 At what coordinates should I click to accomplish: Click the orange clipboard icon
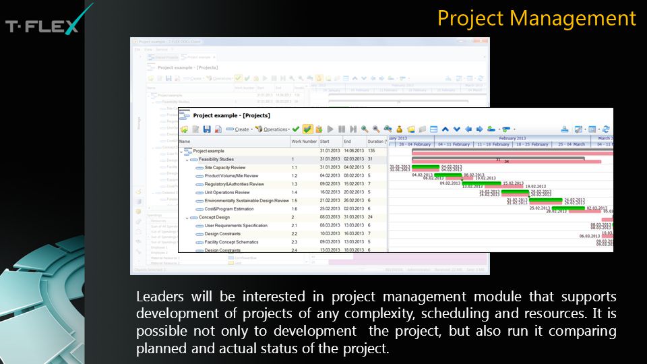[x=319, y=129]
